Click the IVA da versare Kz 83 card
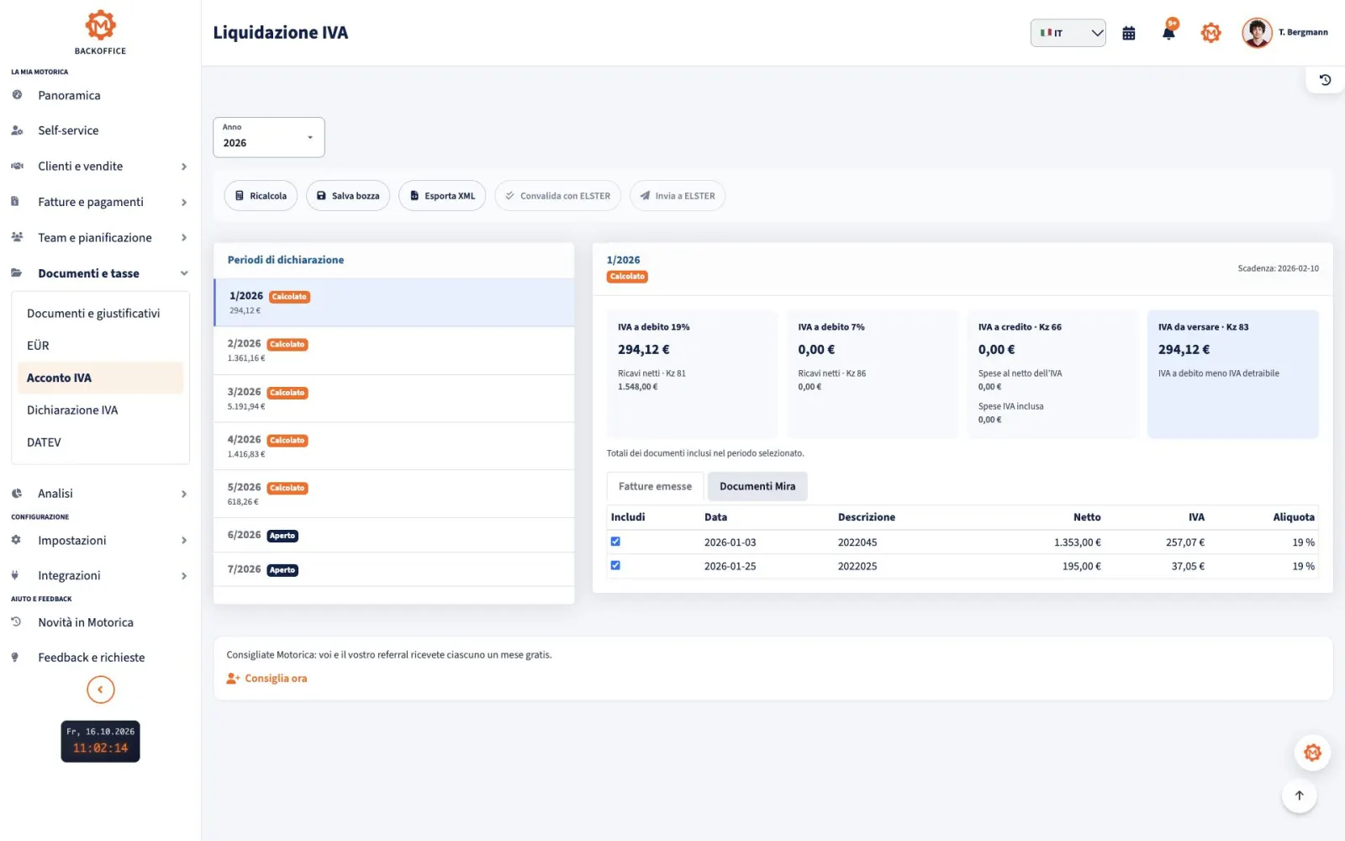Image resolution: width=1345 pixels, height=841 pixels. click(x=1232, y=374)
